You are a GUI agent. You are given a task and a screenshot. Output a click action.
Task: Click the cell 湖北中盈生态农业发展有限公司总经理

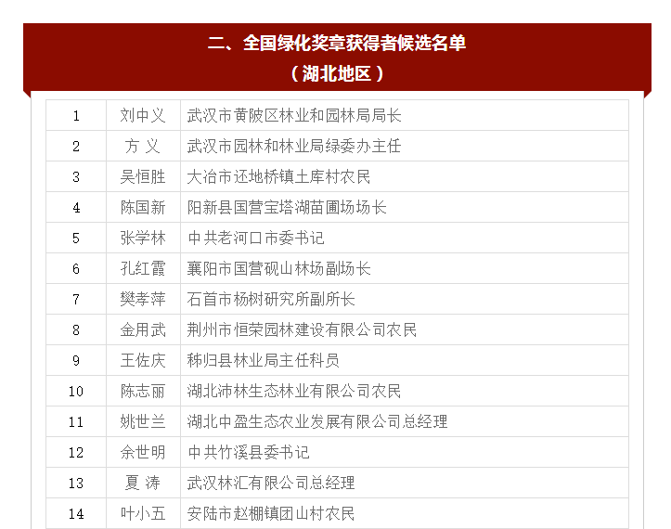click(x=317, y=422)
